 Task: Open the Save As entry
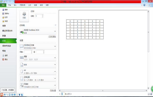pos(6,13)
